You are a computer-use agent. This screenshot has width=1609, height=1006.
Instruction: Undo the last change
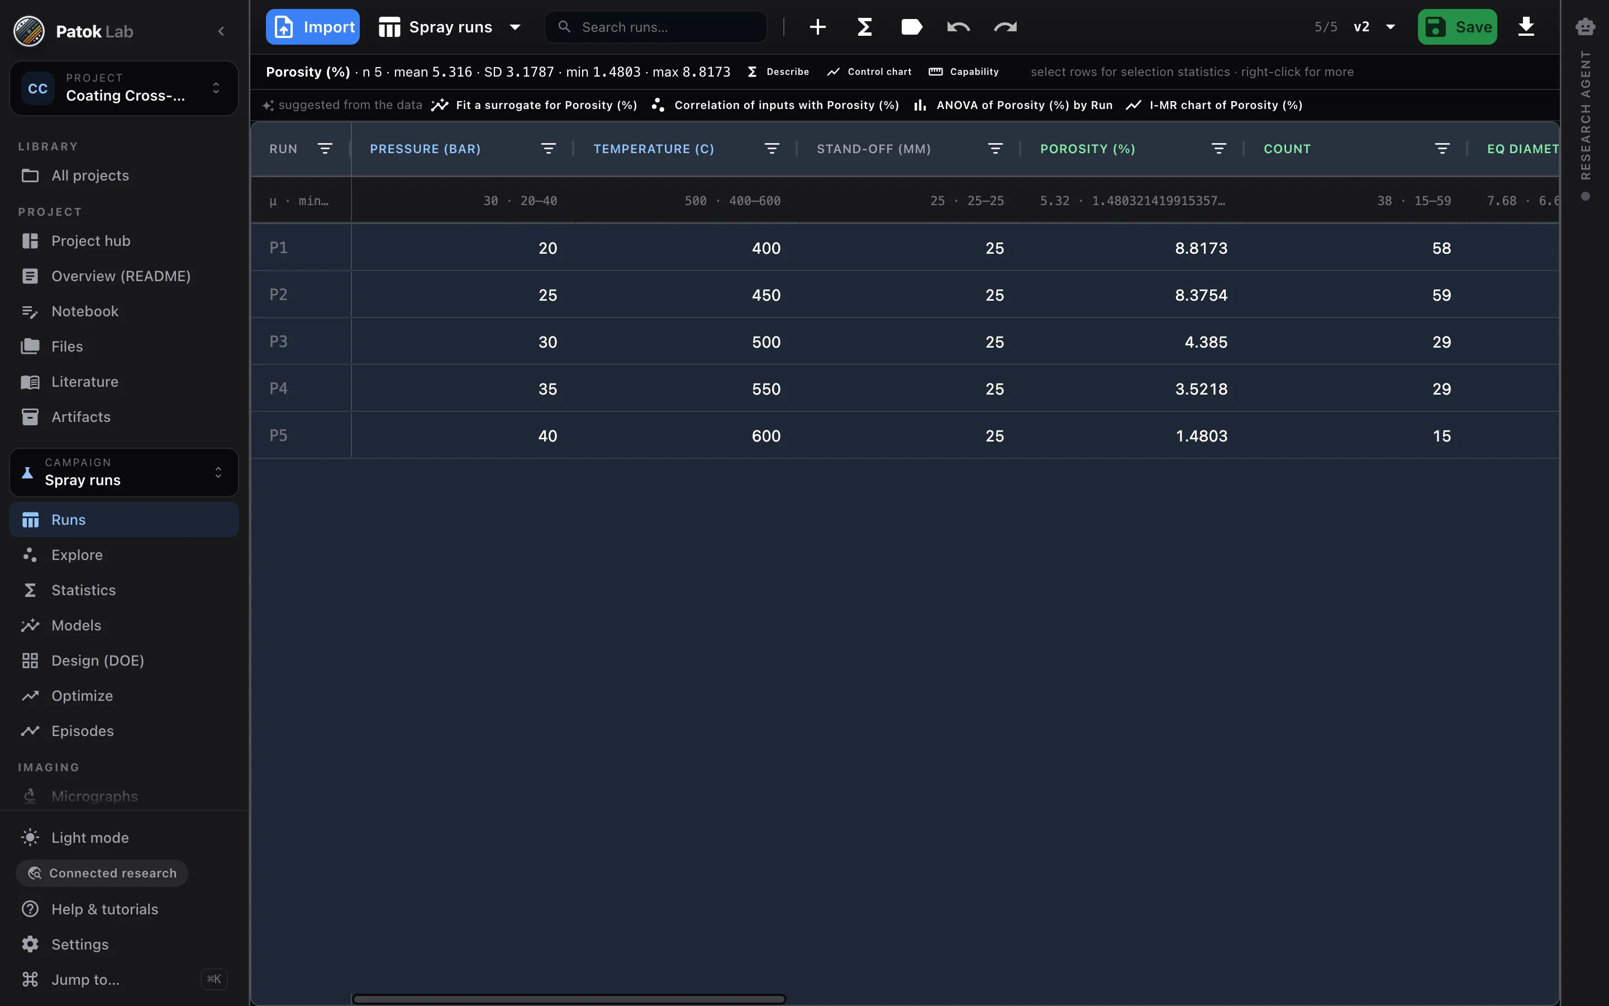pyautogui.click(x=958, y=27)
